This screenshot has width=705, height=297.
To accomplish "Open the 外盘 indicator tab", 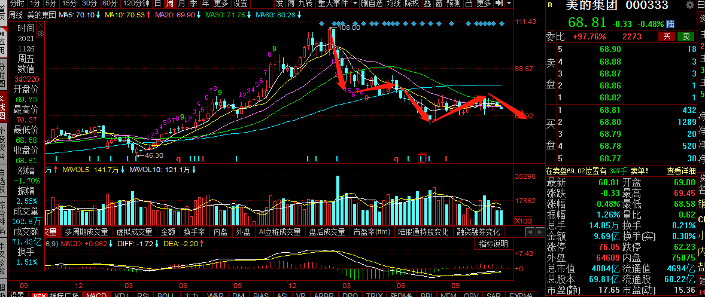I will [x=243, y=232].
